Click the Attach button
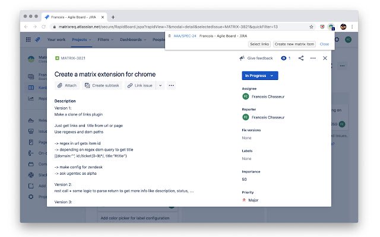Image resolution: width=380 pixels, height=237 pixels. tap(67, 85)
